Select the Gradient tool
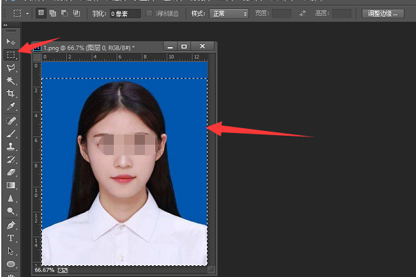 (11, 185)
